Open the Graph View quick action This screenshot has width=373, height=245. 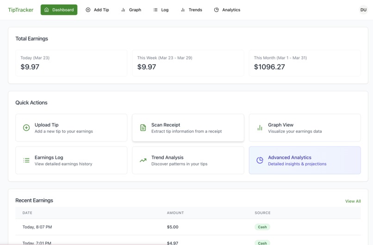[x=305, y=128]
